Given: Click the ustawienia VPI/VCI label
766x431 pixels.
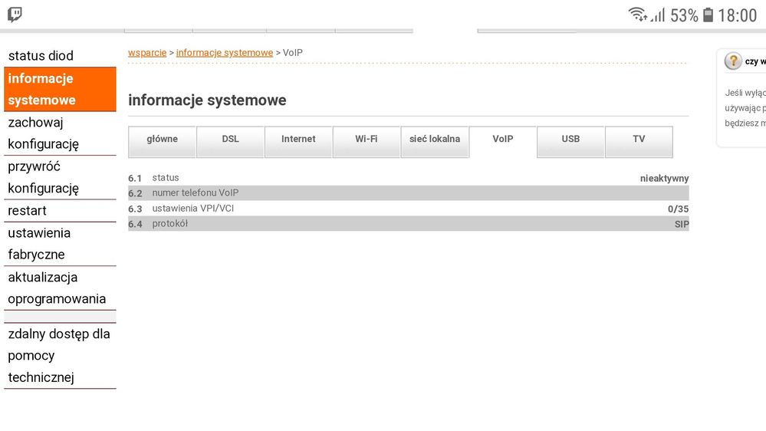Looking at the screenshot, I should click(x=193, y=209).
